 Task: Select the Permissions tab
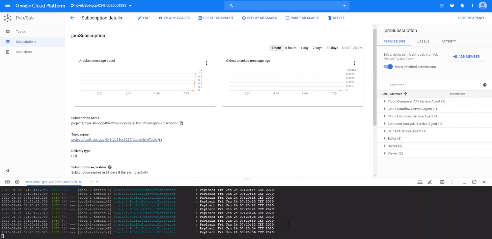[394, 41]
